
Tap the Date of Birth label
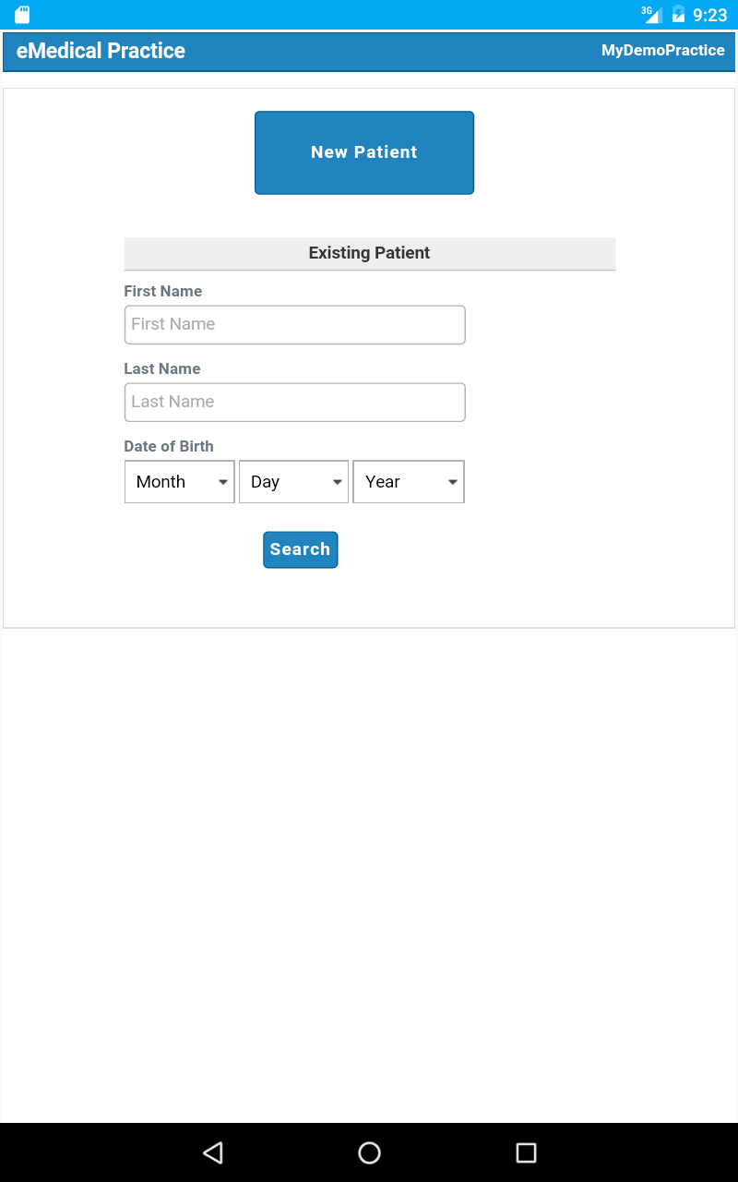[169, 446]
